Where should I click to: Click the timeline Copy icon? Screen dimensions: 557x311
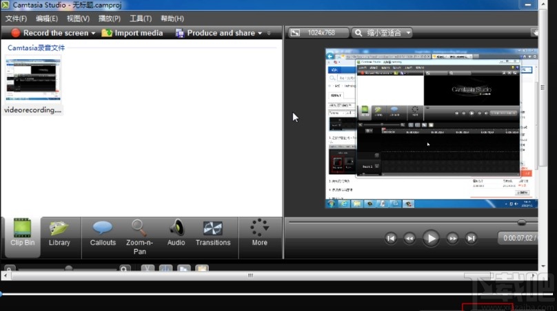point(183,269)
